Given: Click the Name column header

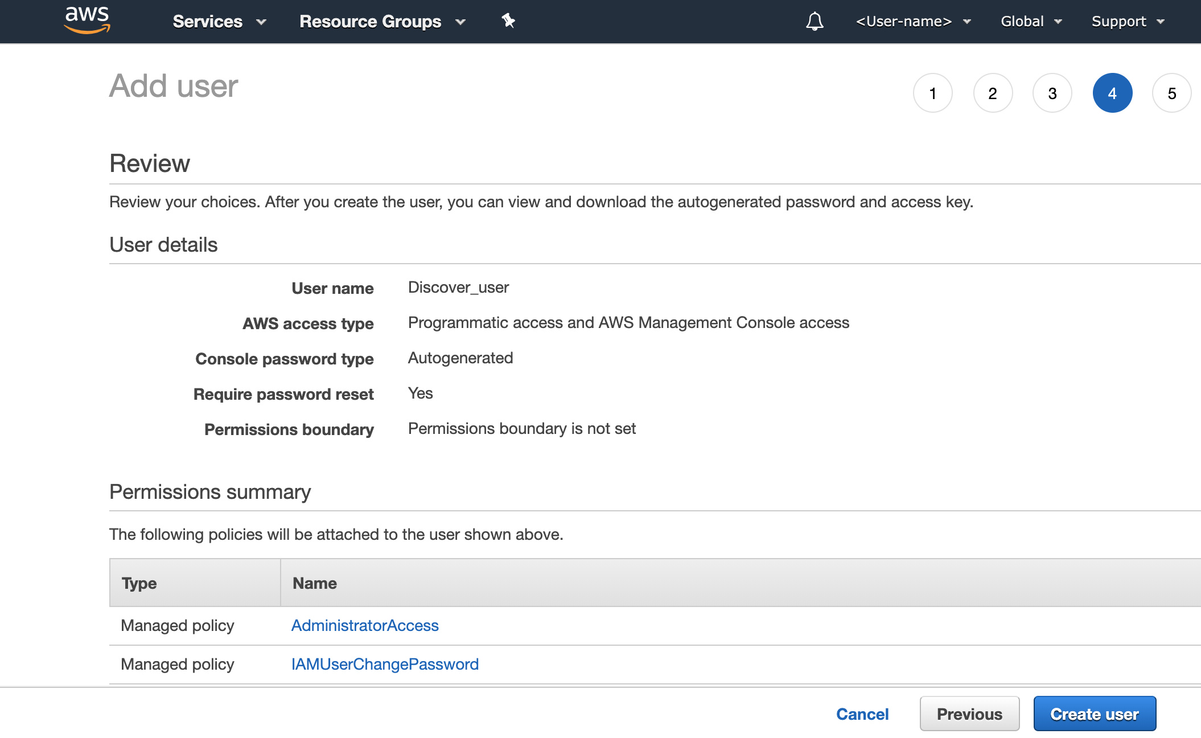Looking at the screenshot, I should tap(741, 583).
